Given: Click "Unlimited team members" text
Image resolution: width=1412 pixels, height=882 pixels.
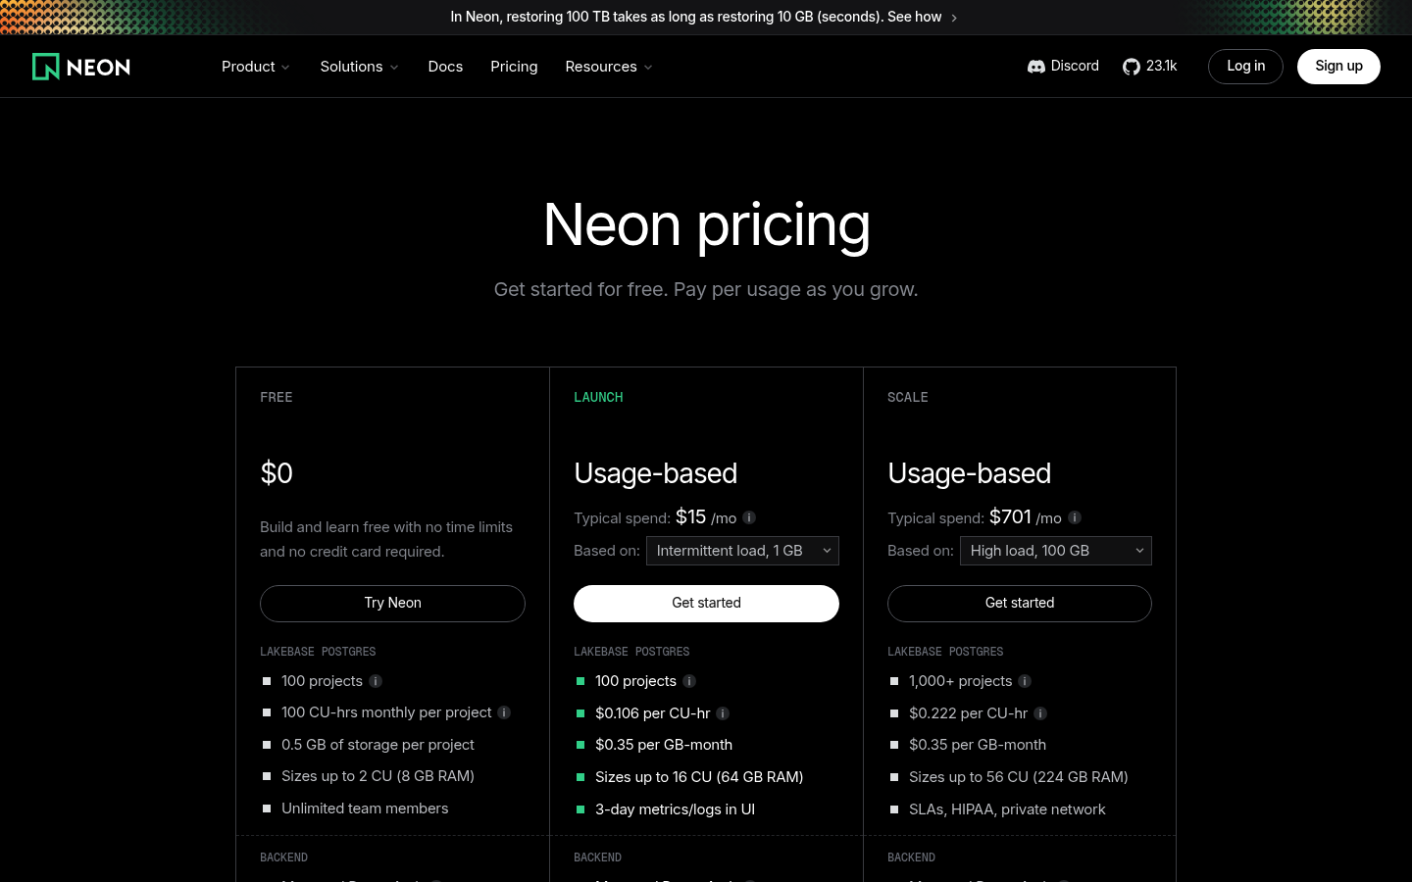Looking at the screenshot, I should click(365, 808).
